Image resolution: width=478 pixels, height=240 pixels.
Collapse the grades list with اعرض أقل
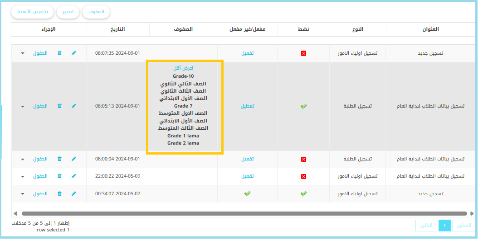point(183,68)
